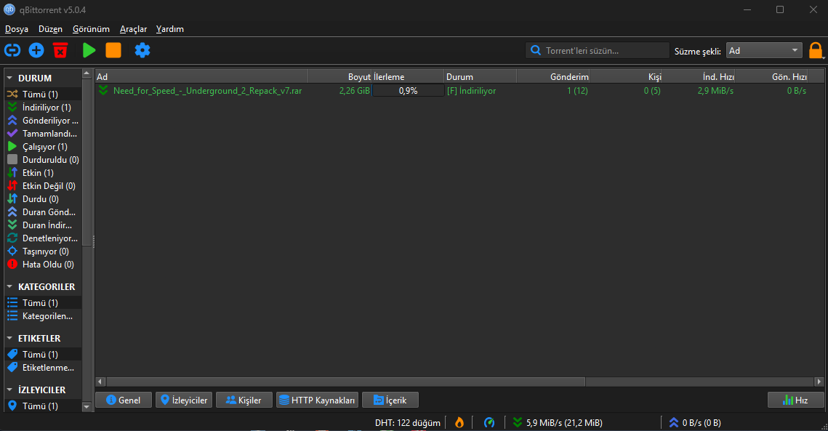Sort by the Durum column header

(x=481, y=76)
